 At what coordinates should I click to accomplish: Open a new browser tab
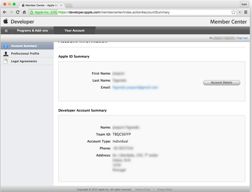tap(69, 5)
